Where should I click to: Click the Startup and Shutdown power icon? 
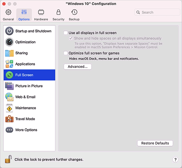[x=9, y=31]
